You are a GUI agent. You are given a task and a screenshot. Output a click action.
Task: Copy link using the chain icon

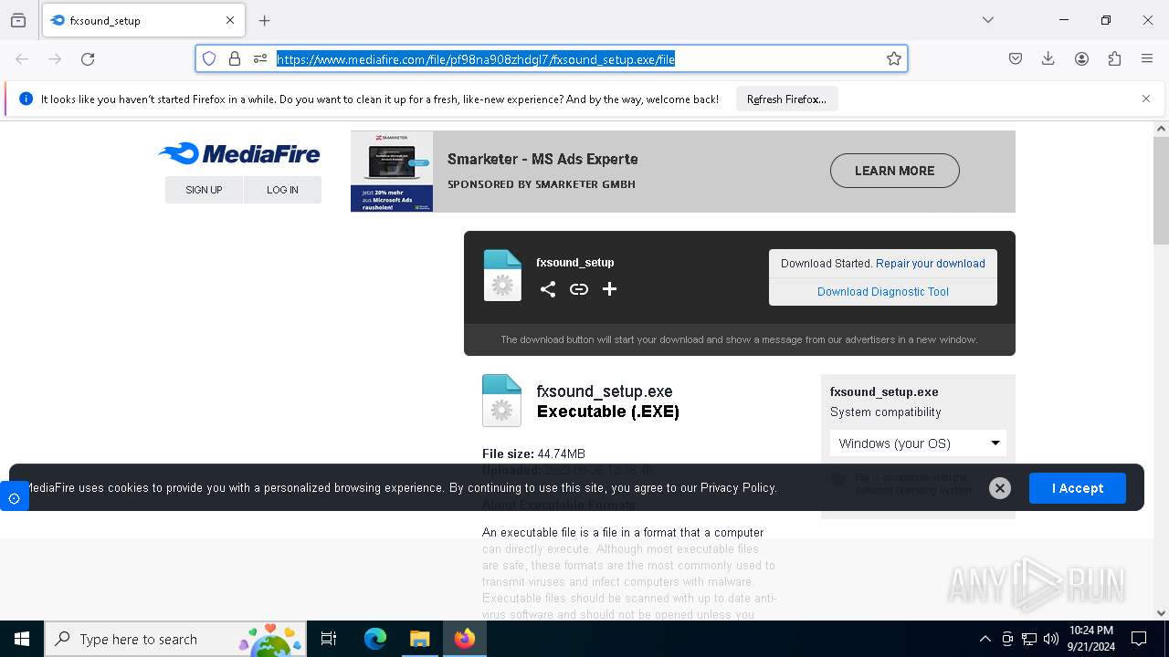click(x=579, y=289)
